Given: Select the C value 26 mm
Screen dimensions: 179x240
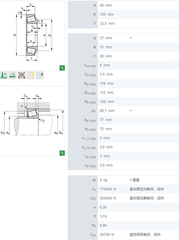Looking at the screenshot, I should pyautogui.click(x=106, y=56).
